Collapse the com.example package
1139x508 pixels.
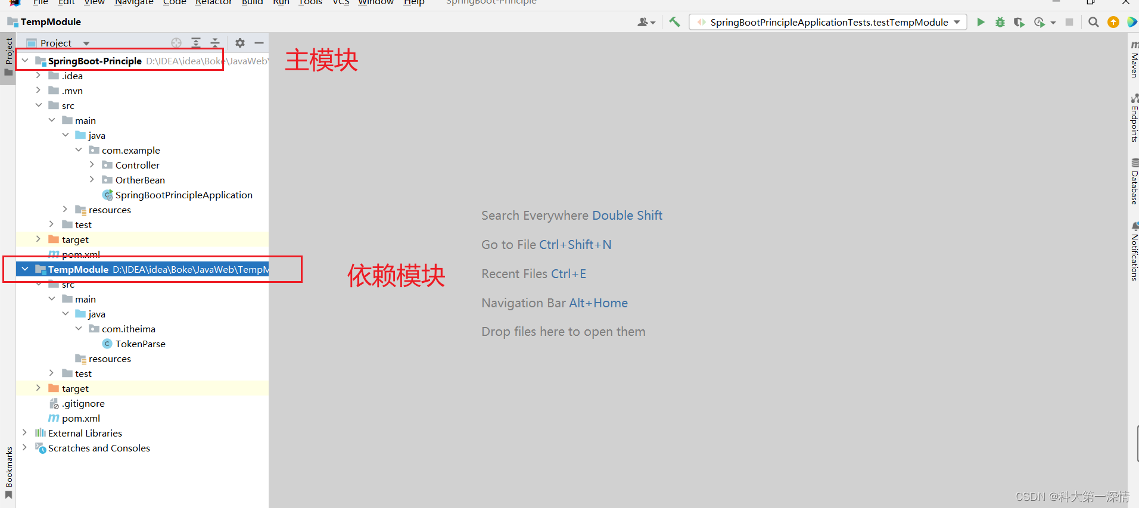(79, 150)
